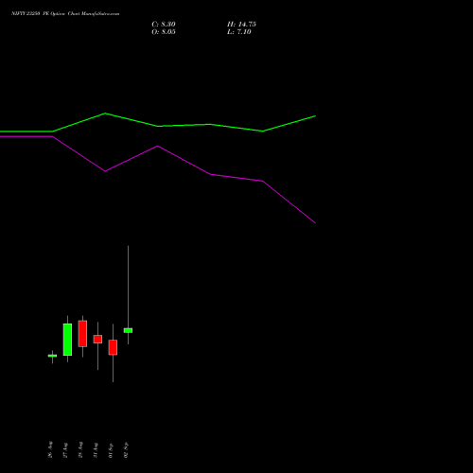Click the '27 Aug' axis label
The image size is (473, 473).
pyautogui.click(x=65, y=450)
